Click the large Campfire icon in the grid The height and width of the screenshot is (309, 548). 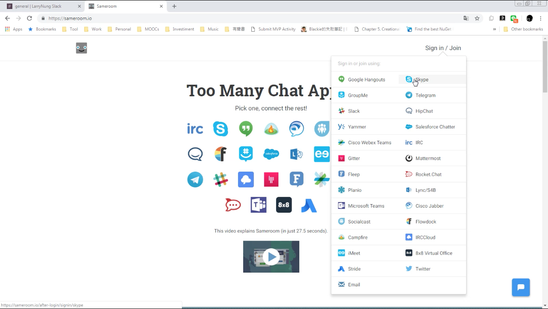[x=271, y=129]
